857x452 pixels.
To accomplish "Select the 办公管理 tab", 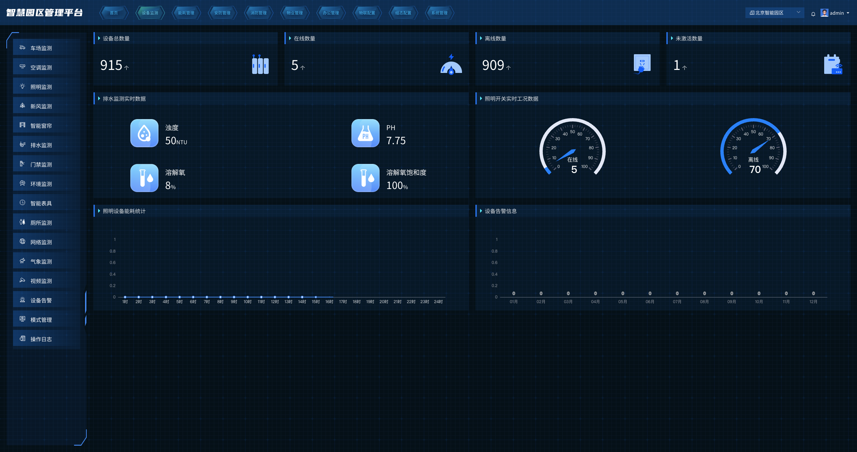I will coord(331,13).
